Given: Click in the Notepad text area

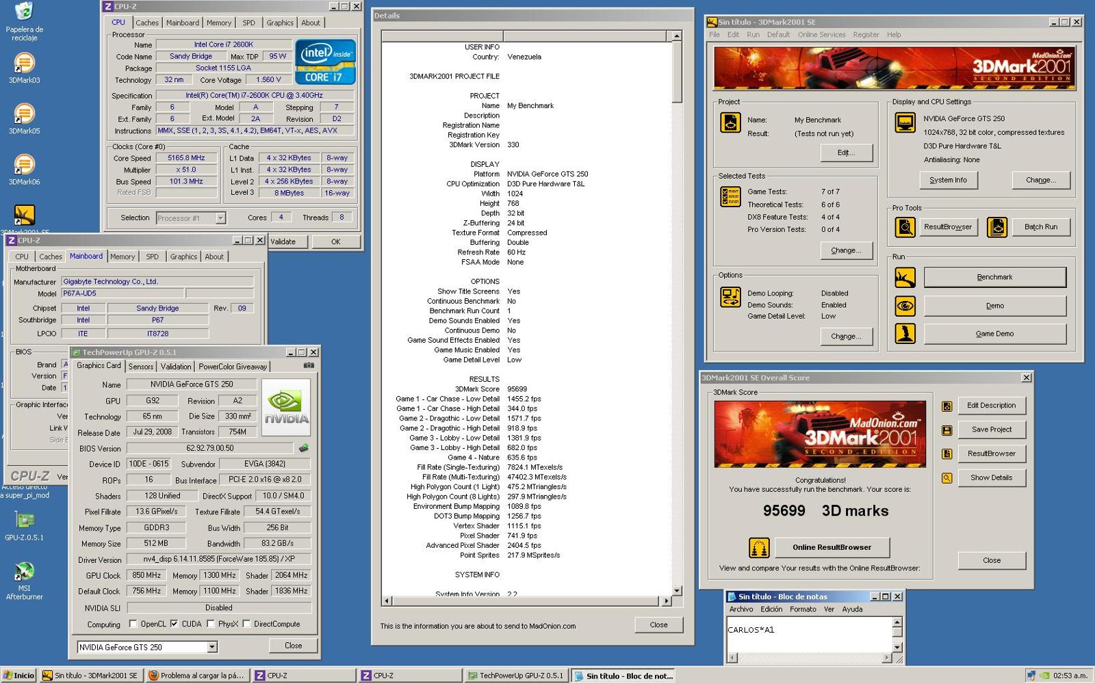Looking at the screenshot, I should click(x=810, y=635).
